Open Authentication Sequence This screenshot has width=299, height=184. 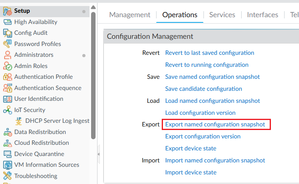tap(48, 88)
